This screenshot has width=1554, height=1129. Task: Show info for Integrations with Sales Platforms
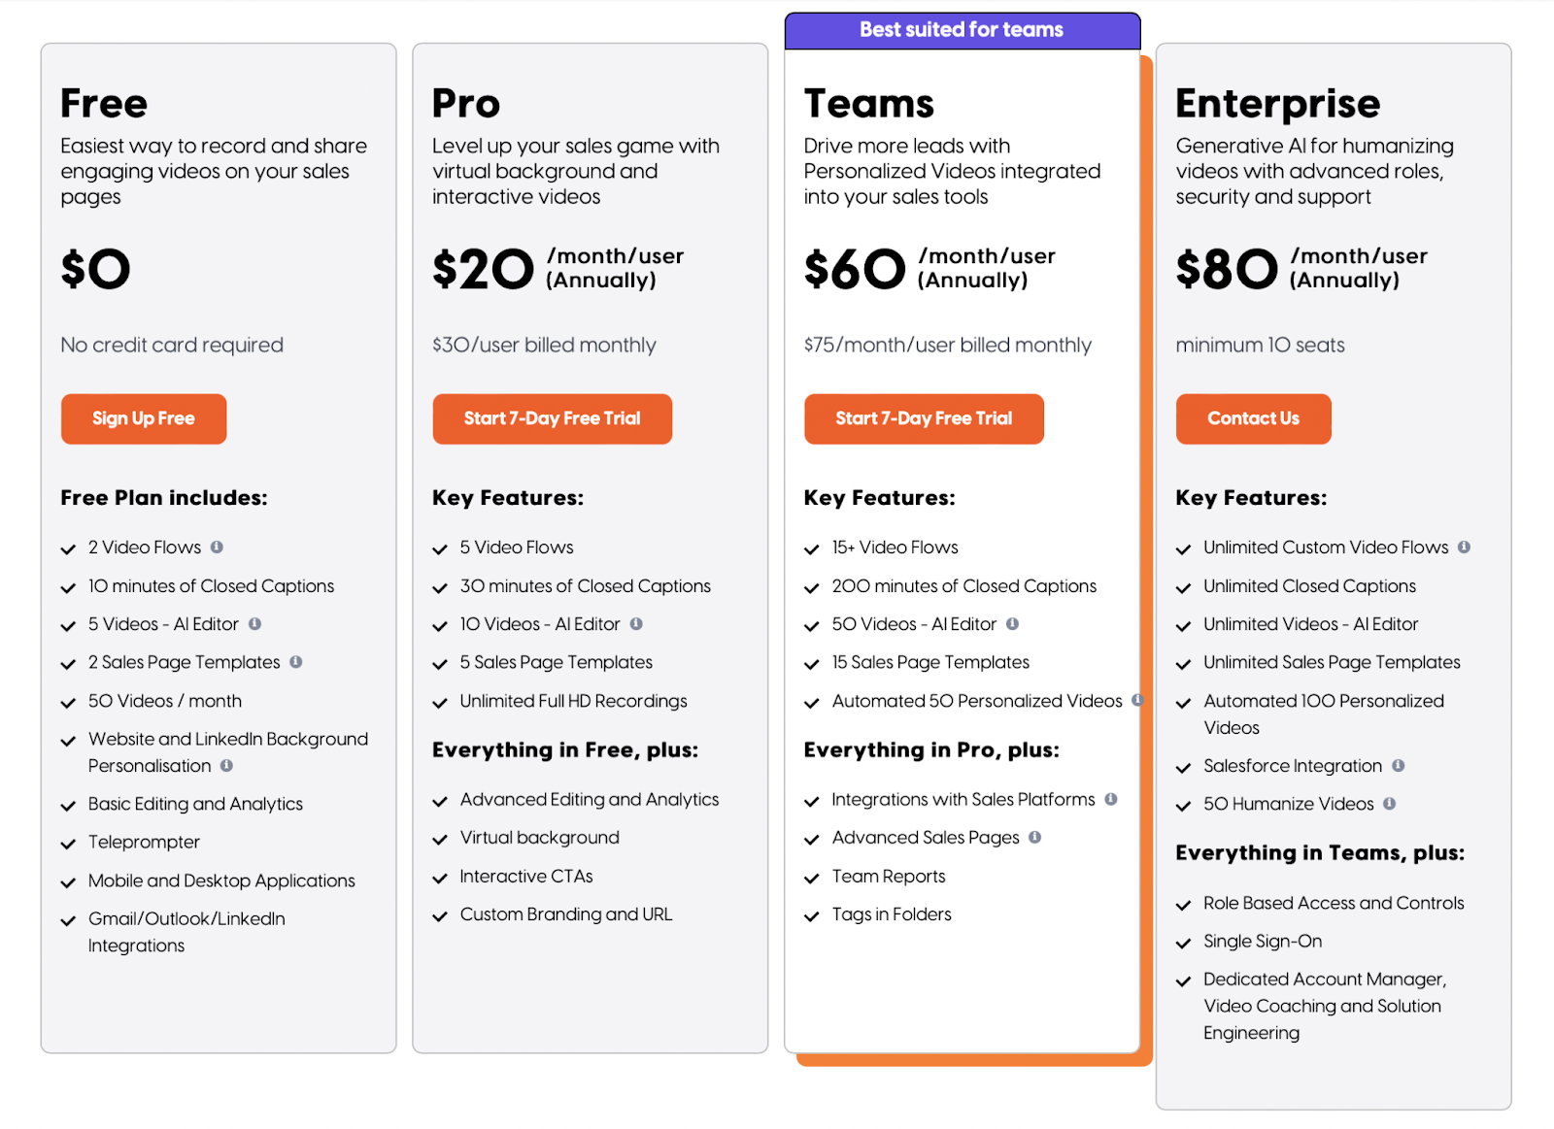pyautogui.click(x=1111, y=799)
